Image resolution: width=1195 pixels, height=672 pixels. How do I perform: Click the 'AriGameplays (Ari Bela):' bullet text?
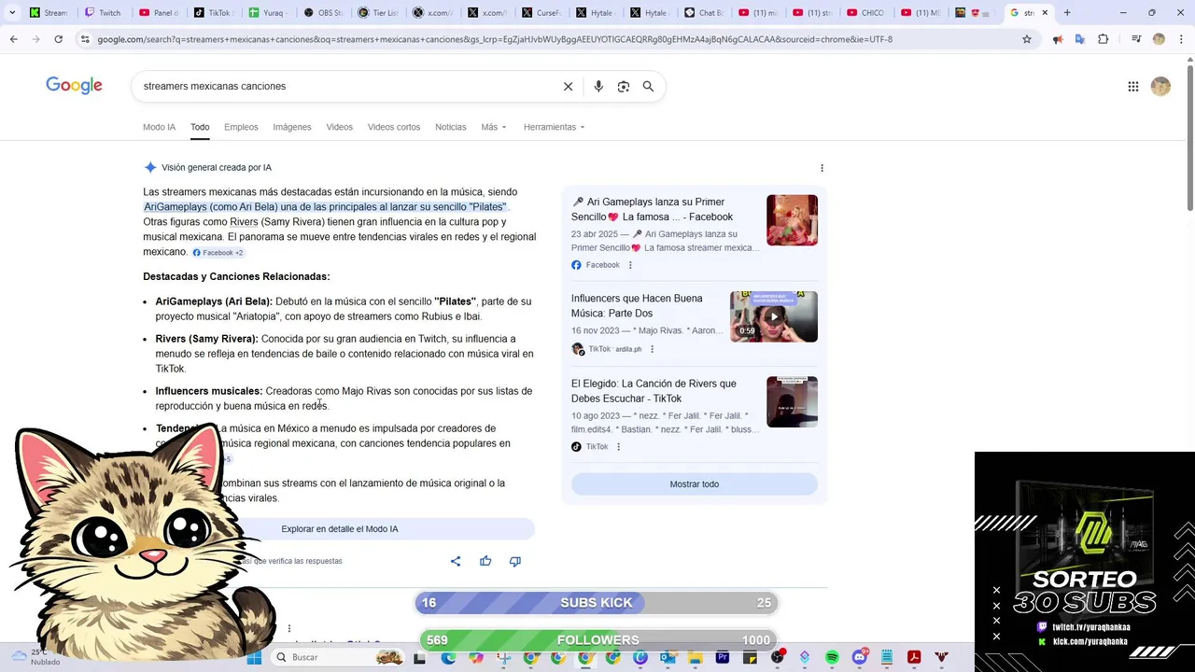[214, 301]
